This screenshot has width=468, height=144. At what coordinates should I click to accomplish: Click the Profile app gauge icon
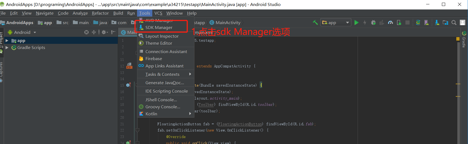click(x=390, y=22)
